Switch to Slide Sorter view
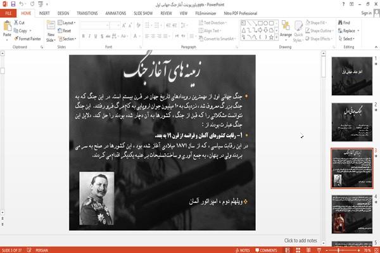The image size is (380, 253). (298, 250)
